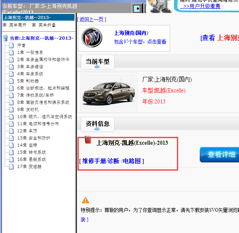Open chapter 11章 电源和信号分布
The width and height of the screenshot is (239, 233).
tap(38, 124)
